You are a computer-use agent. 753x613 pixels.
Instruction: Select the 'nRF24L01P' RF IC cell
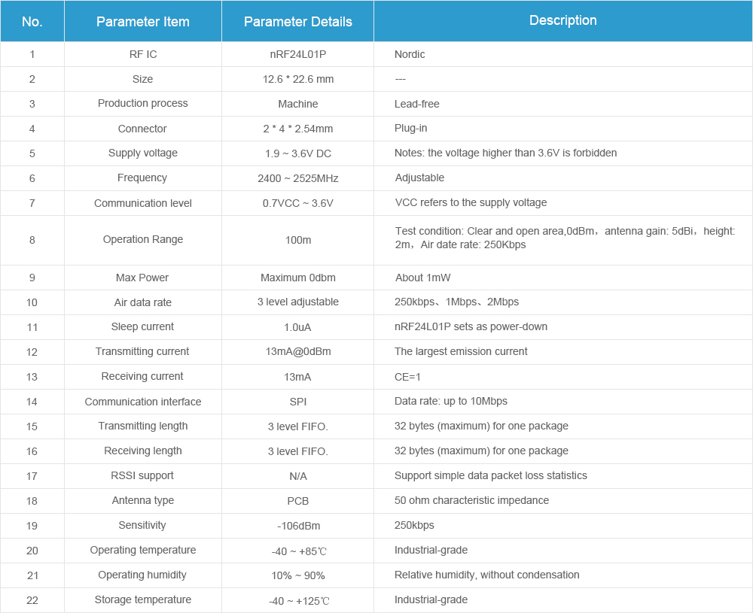pyautogui.click(x=297, y=54)
